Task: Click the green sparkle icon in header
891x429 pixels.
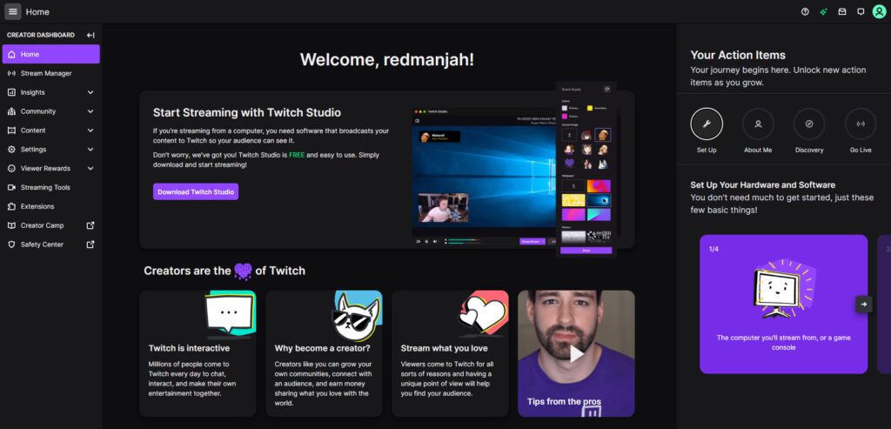Action: tap(823, 11)
